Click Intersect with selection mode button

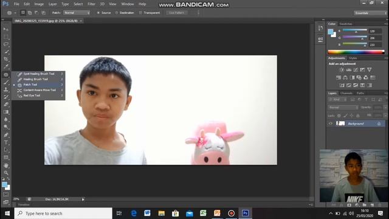click(43, 13)
